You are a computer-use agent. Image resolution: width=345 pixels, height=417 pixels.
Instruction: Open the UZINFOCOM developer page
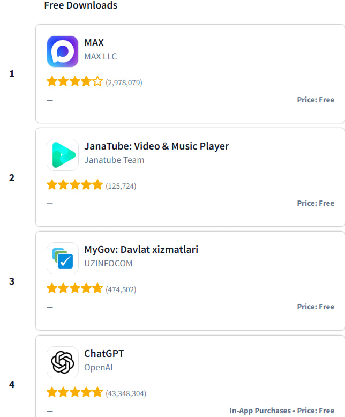108,263
